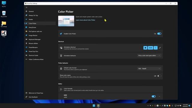
Task: Open Default color format HEX dropdown
Action: coord(149,69)
